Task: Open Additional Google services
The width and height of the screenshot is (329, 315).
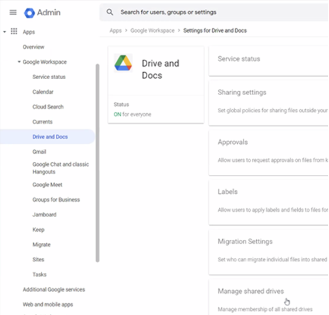Action: tap(54, 289)
